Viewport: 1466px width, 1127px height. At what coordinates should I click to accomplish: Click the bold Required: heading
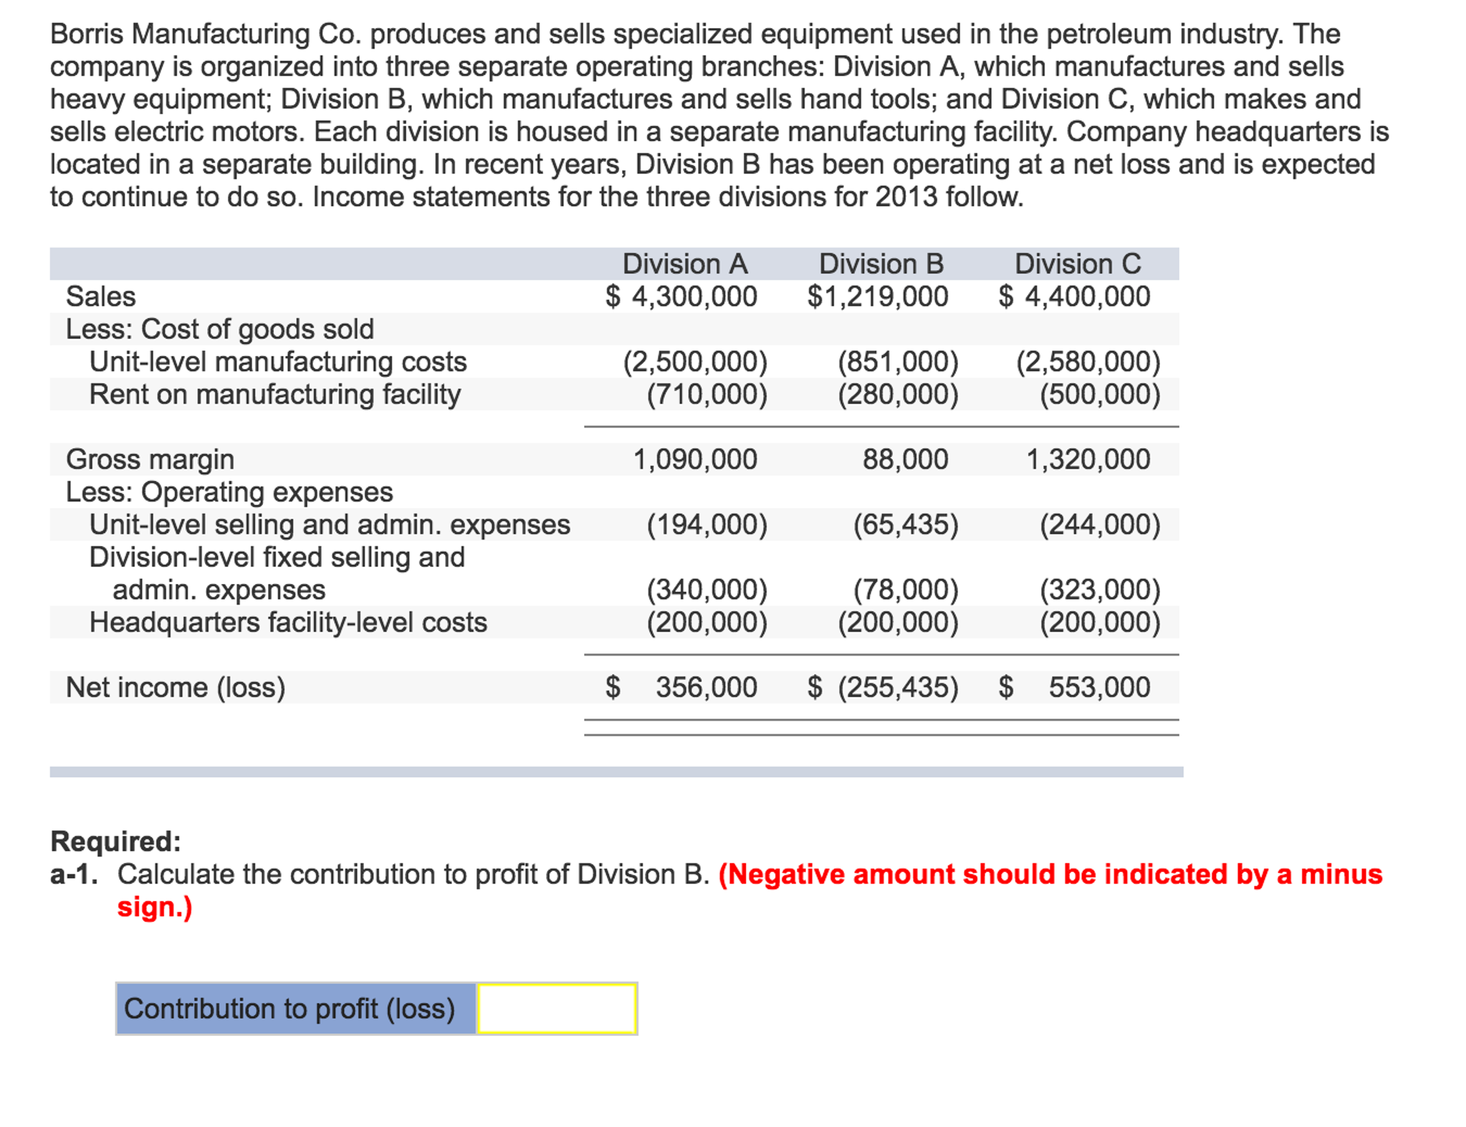tap(116, 841)
